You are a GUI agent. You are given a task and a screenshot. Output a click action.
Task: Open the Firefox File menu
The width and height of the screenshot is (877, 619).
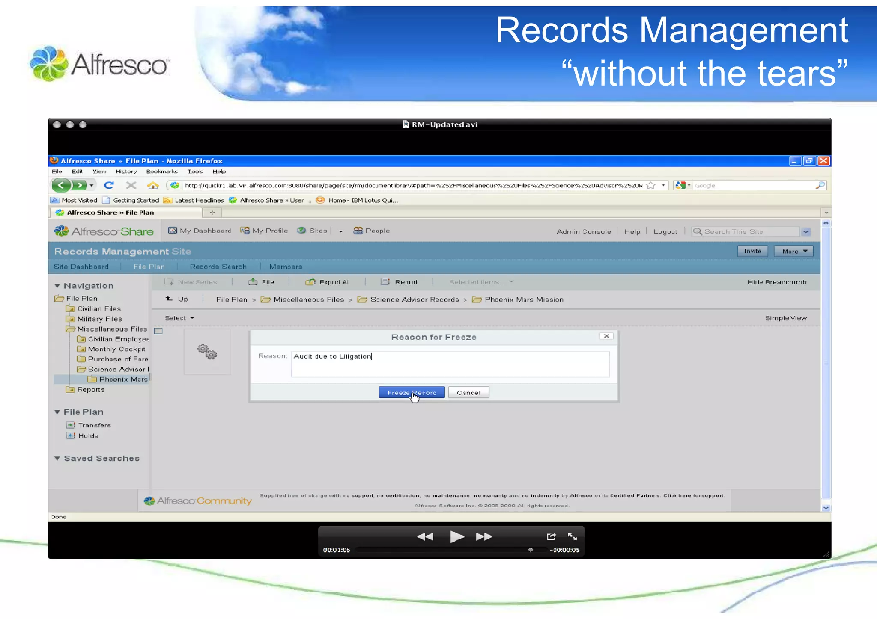tap(57, 172)
